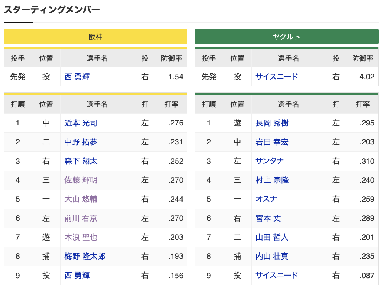Click batting average .235 for 内山
Screen dimensions: 383x286
coord(367,256)
